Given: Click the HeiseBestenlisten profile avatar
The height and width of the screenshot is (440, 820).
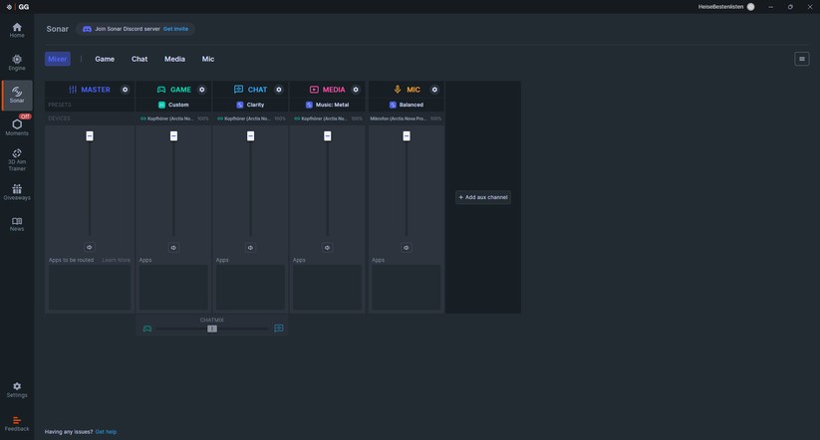Looking at the screenshot, I should (x=751, y=7).
